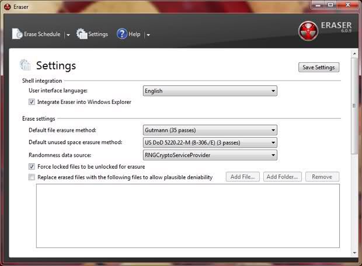The width and height of the screenshot is (362, 266).
Task: Click the Eraser title bar app icon
Action: 7,6
